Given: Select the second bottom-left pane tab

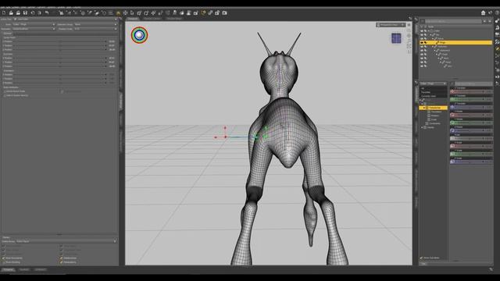Looking at the screenshot, I should 24,270.
